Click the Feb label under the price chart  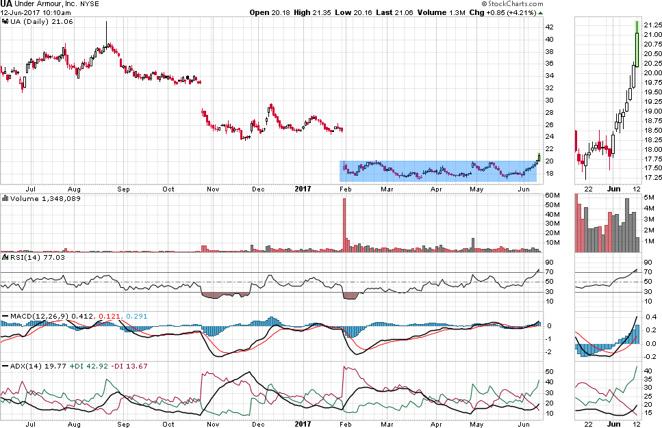tap(345, 189)
